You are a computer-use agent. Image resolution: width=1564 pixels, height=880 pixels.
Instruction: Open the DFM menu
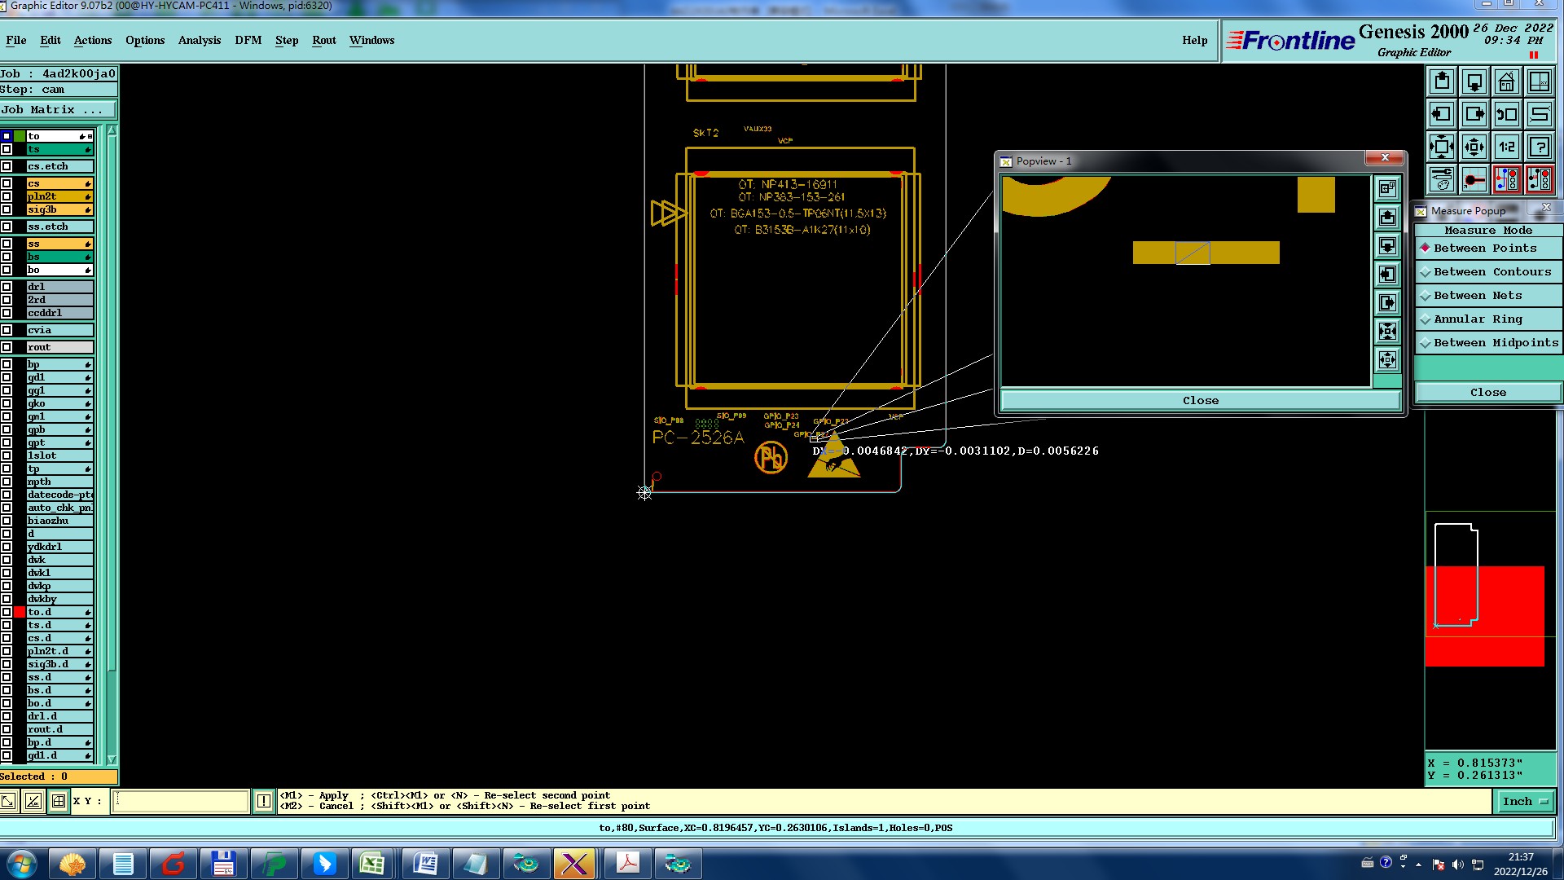(248, 40)
